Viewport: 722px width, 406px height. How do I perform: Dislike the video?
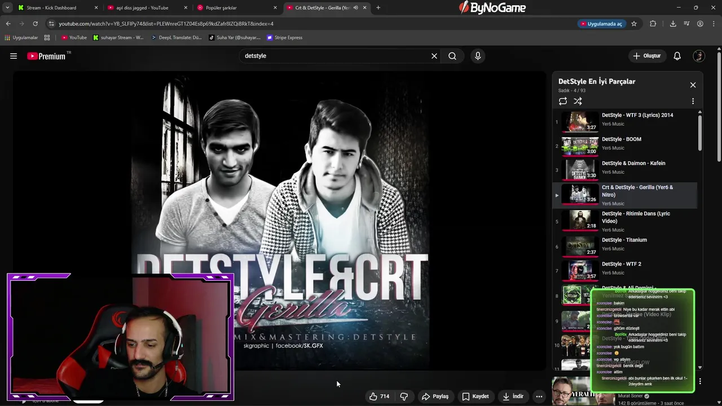coord(404,396)
